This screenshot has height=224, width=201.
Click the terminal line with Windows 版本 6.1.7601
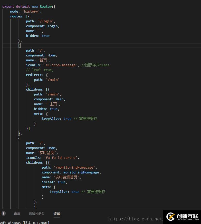pyautogui.click(x=25, y=222)
